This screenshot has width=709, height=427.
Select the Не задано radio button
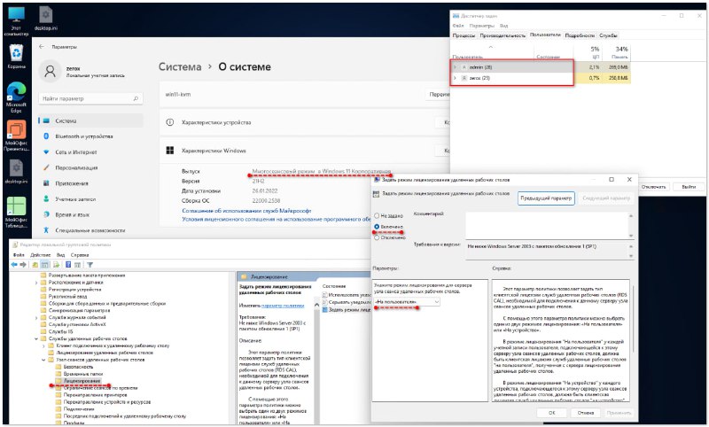click(377, 215)
